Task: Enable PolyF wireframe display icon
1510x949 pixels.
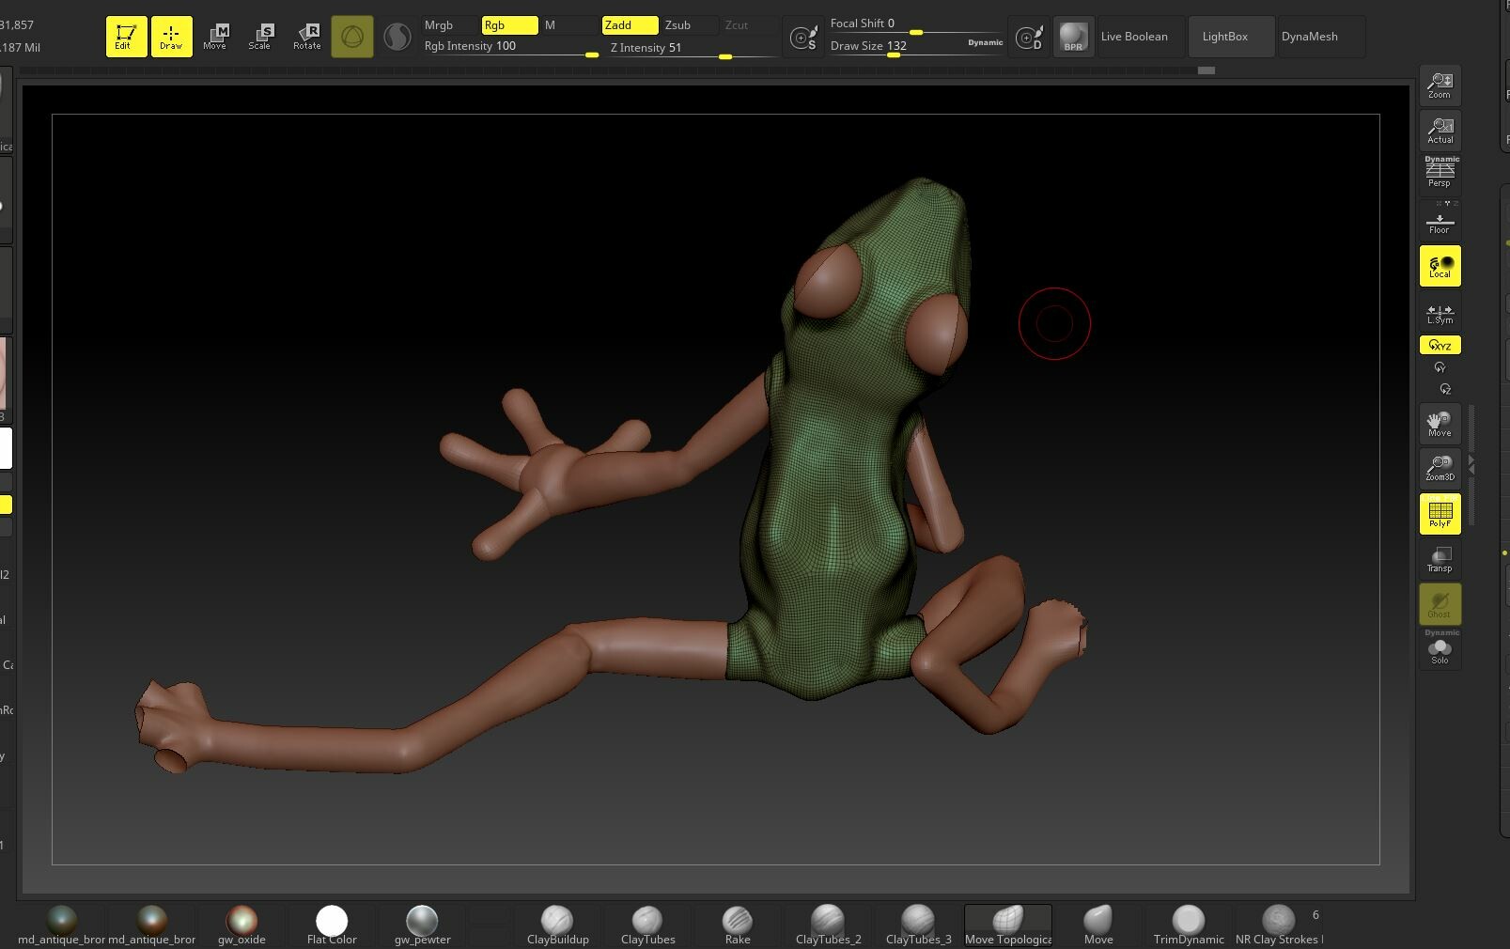Action: point(1440,513)
